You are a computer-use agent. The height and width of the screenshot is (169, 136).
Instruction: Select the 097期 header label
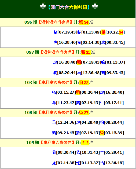pyautogui.click(x=33, y=52)
